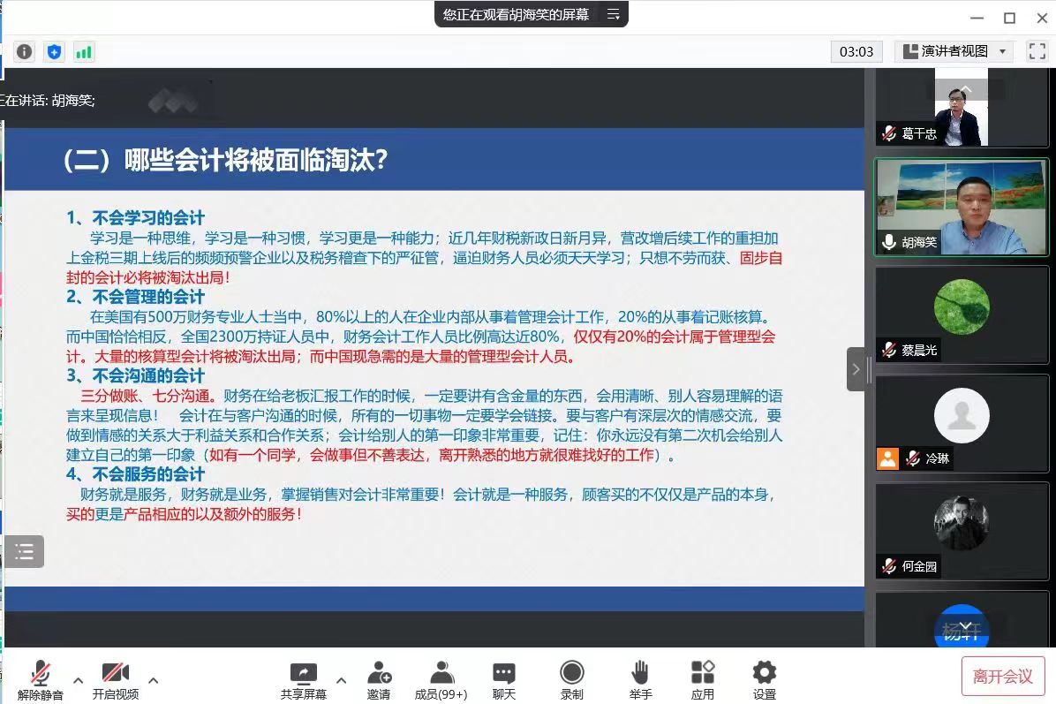This screenshot has width=1056, height=704.
Task: Toggle 解除静音 microphone button
Action: (40, 679)
